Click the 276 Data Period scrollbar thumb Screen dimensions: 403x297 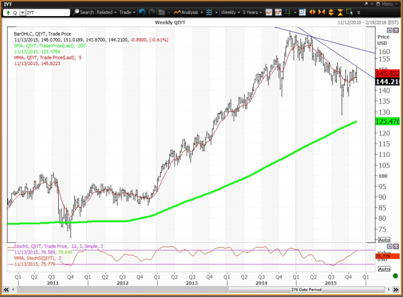[x=305, y=289]
